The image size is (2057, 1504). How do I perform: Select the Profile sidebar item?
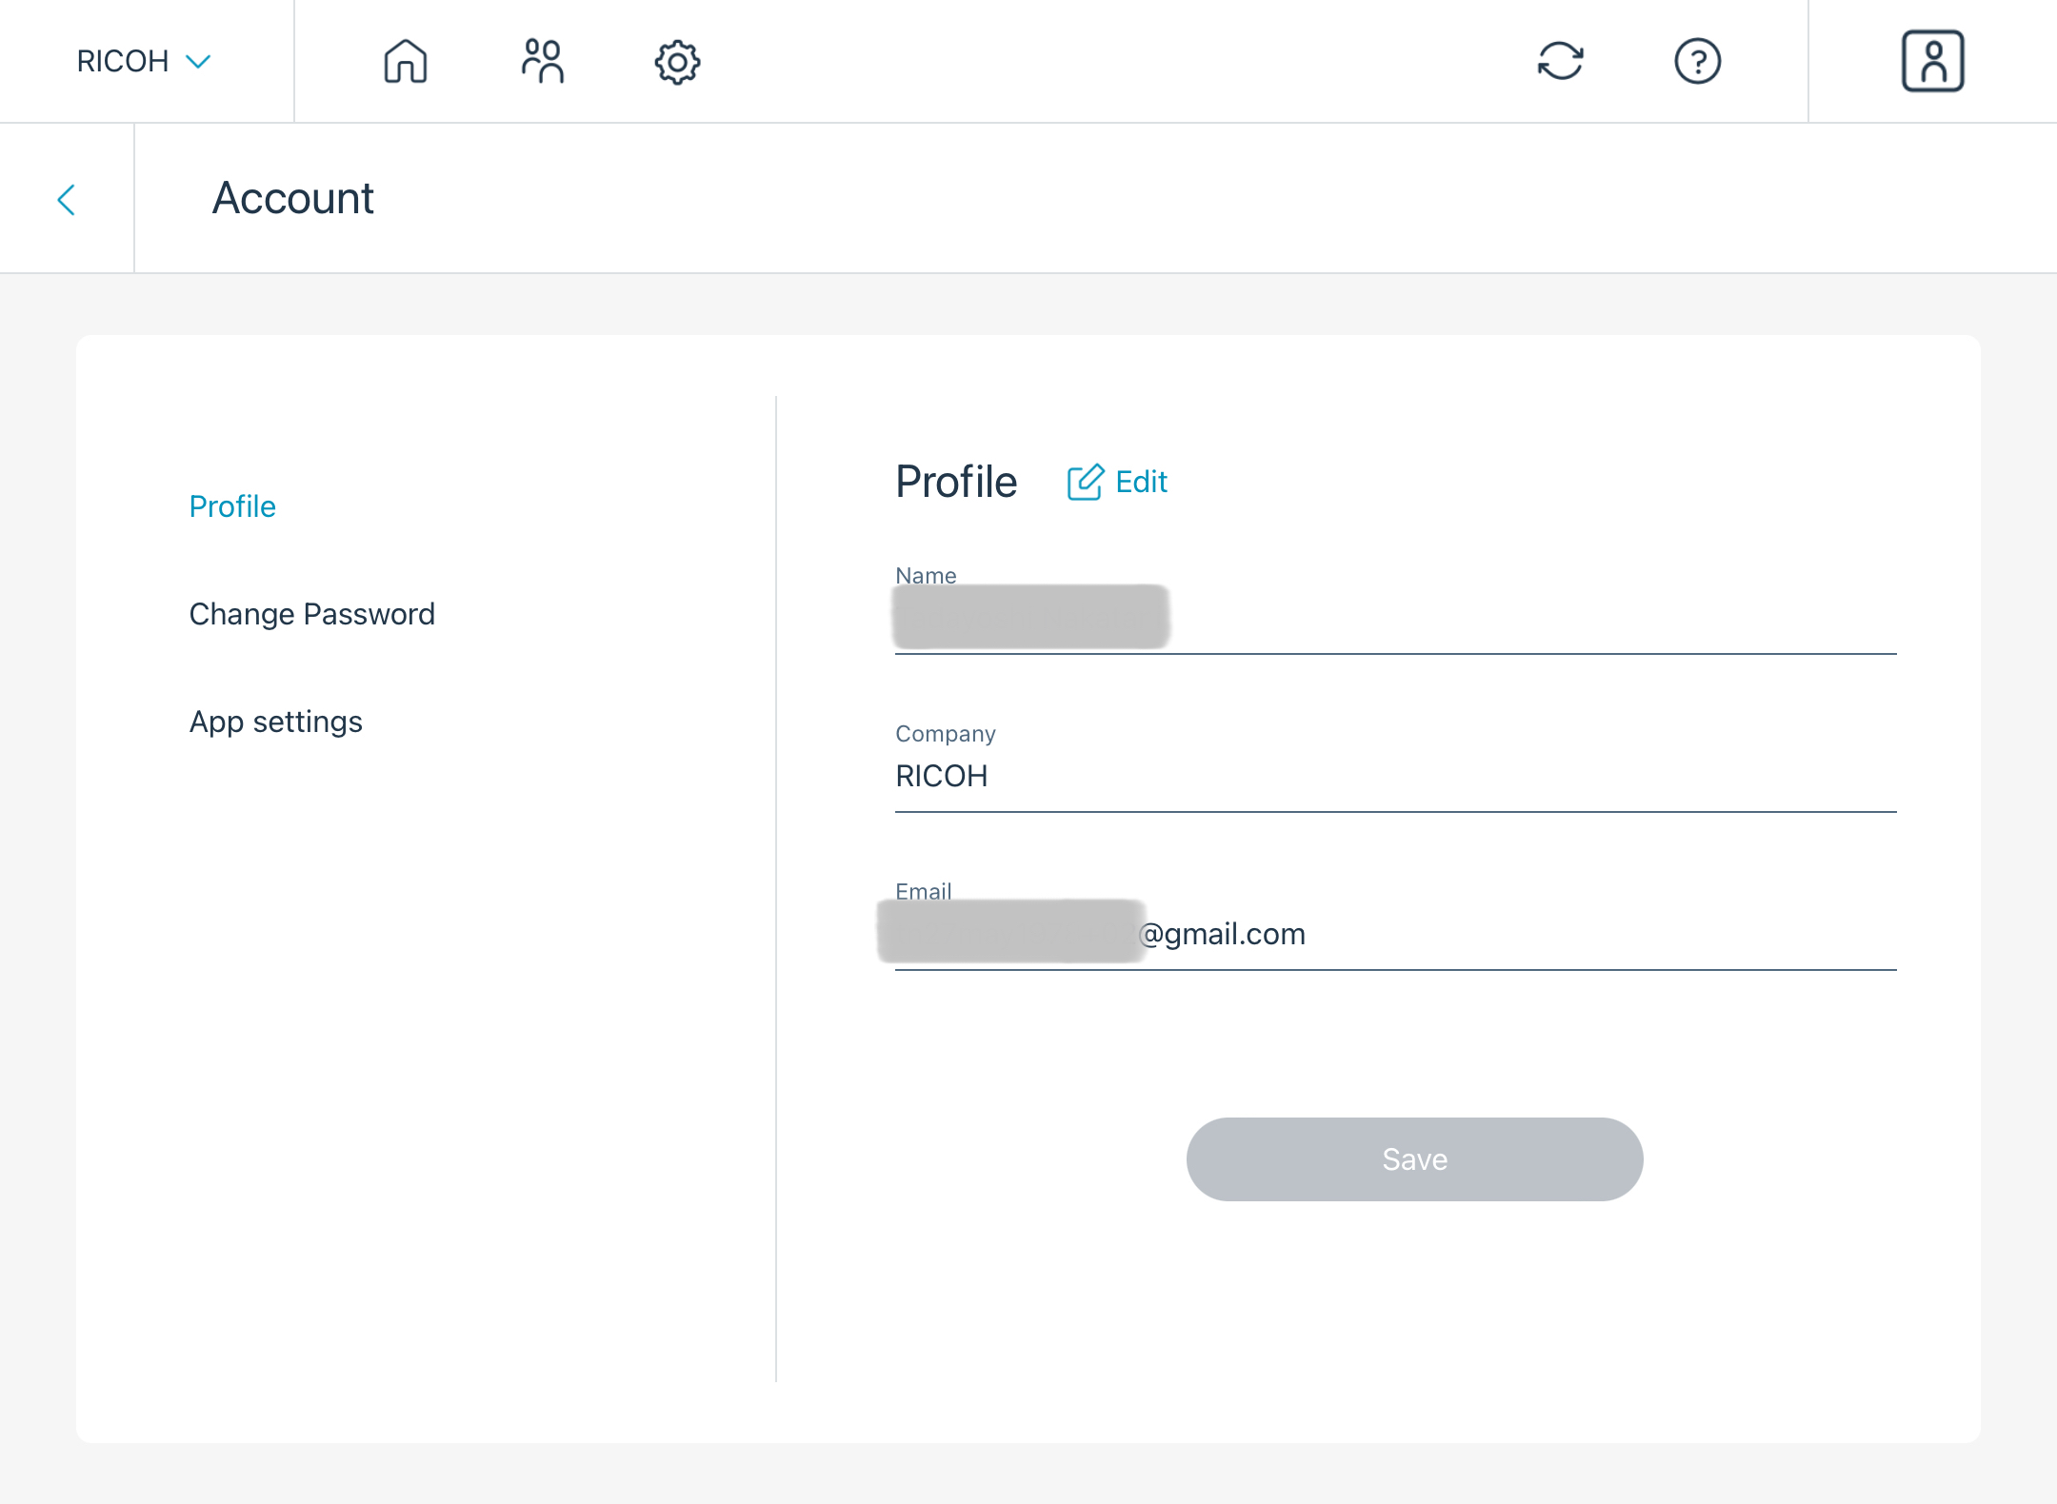click(x=232, y=506)
